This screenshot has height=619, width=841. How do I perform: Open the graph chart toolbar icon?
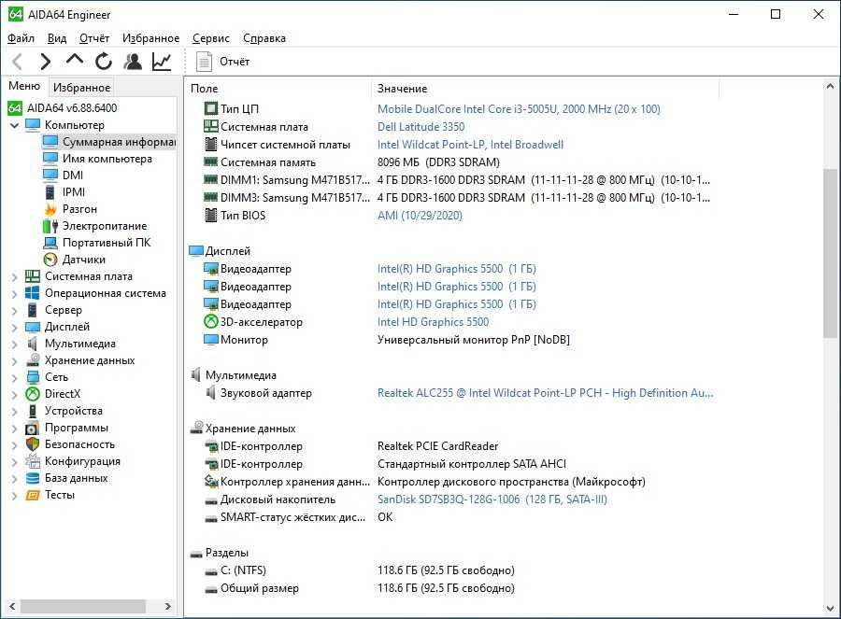162,62
